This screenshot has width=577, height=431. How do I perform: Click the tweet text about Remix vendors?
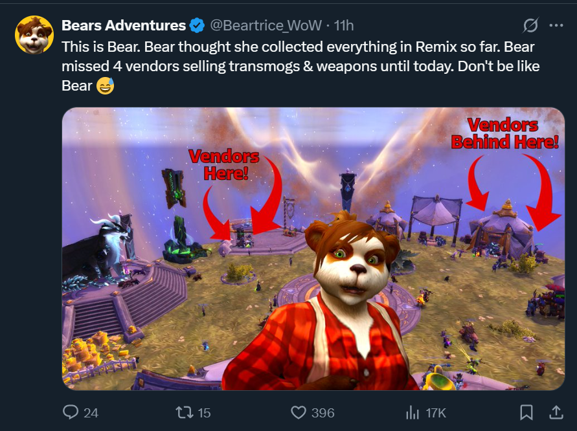click(x=300, y=66)
